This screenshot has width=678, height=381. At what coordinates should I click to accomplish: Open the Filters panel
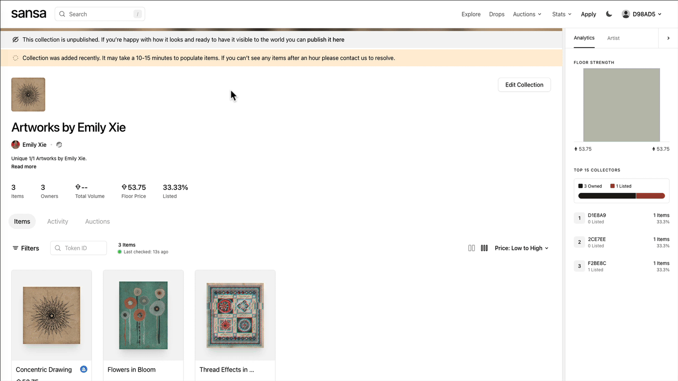tap(26, 248)
